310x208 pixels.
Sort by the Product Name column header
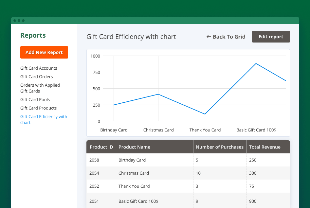(135, 147)
